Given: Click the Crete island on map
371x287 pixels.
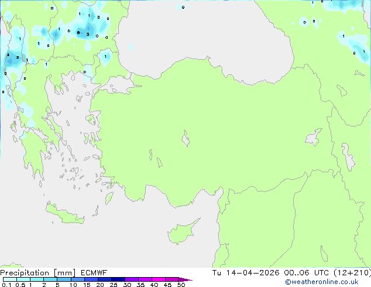Looking at the screenshot, I should [64, 214].
